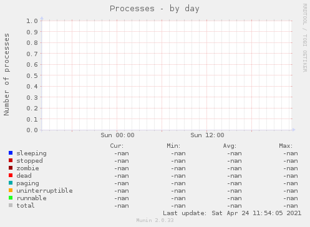Click the 'total' legend label
The height and width of the screenshot is (227, 310).
(x=26, y=206)
